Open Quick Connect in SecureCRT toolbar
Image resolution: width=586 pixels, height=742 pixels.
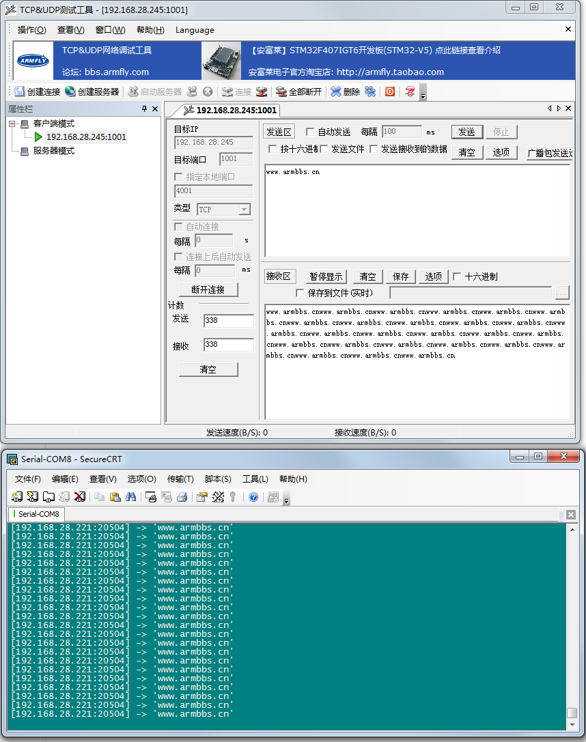coord(32,496)
